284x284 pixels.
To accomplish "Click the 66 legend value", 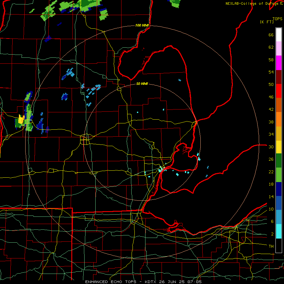I will (x=271, y=35).
